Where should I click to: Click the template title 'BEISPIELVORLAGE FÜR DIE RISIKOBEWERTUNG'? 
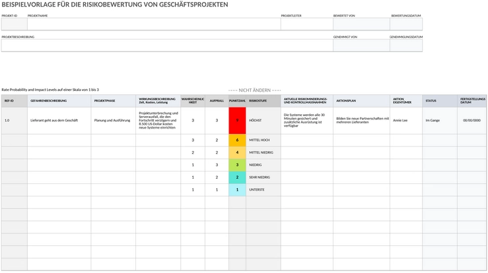coord(115,5)
